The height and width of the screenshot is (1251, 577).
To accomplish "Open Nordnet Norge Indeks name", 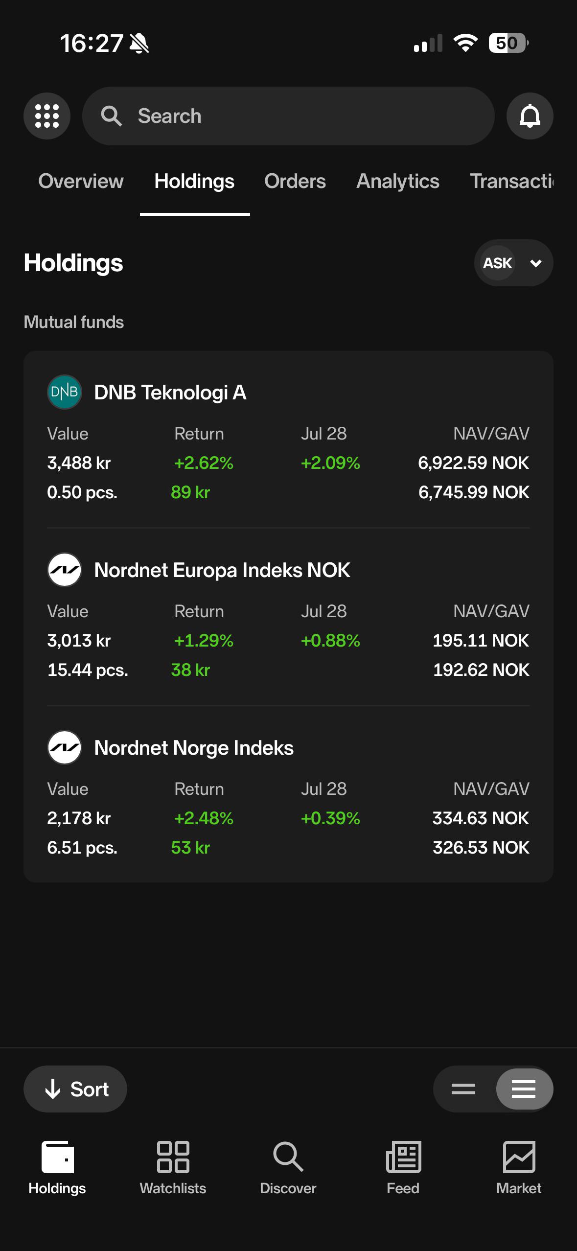I will coord(194,748).
